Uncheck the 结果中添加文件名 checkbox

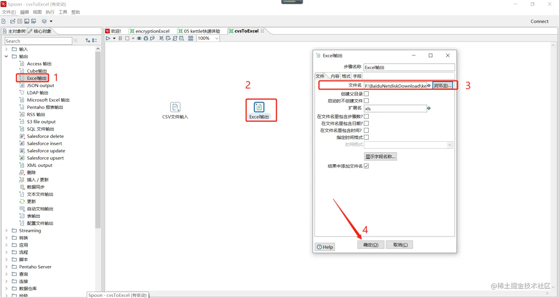coord(366,166)
